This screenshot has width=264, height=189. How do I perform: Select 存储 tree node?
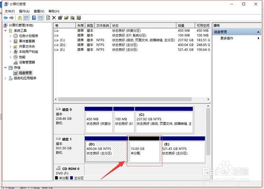(17, 68)
